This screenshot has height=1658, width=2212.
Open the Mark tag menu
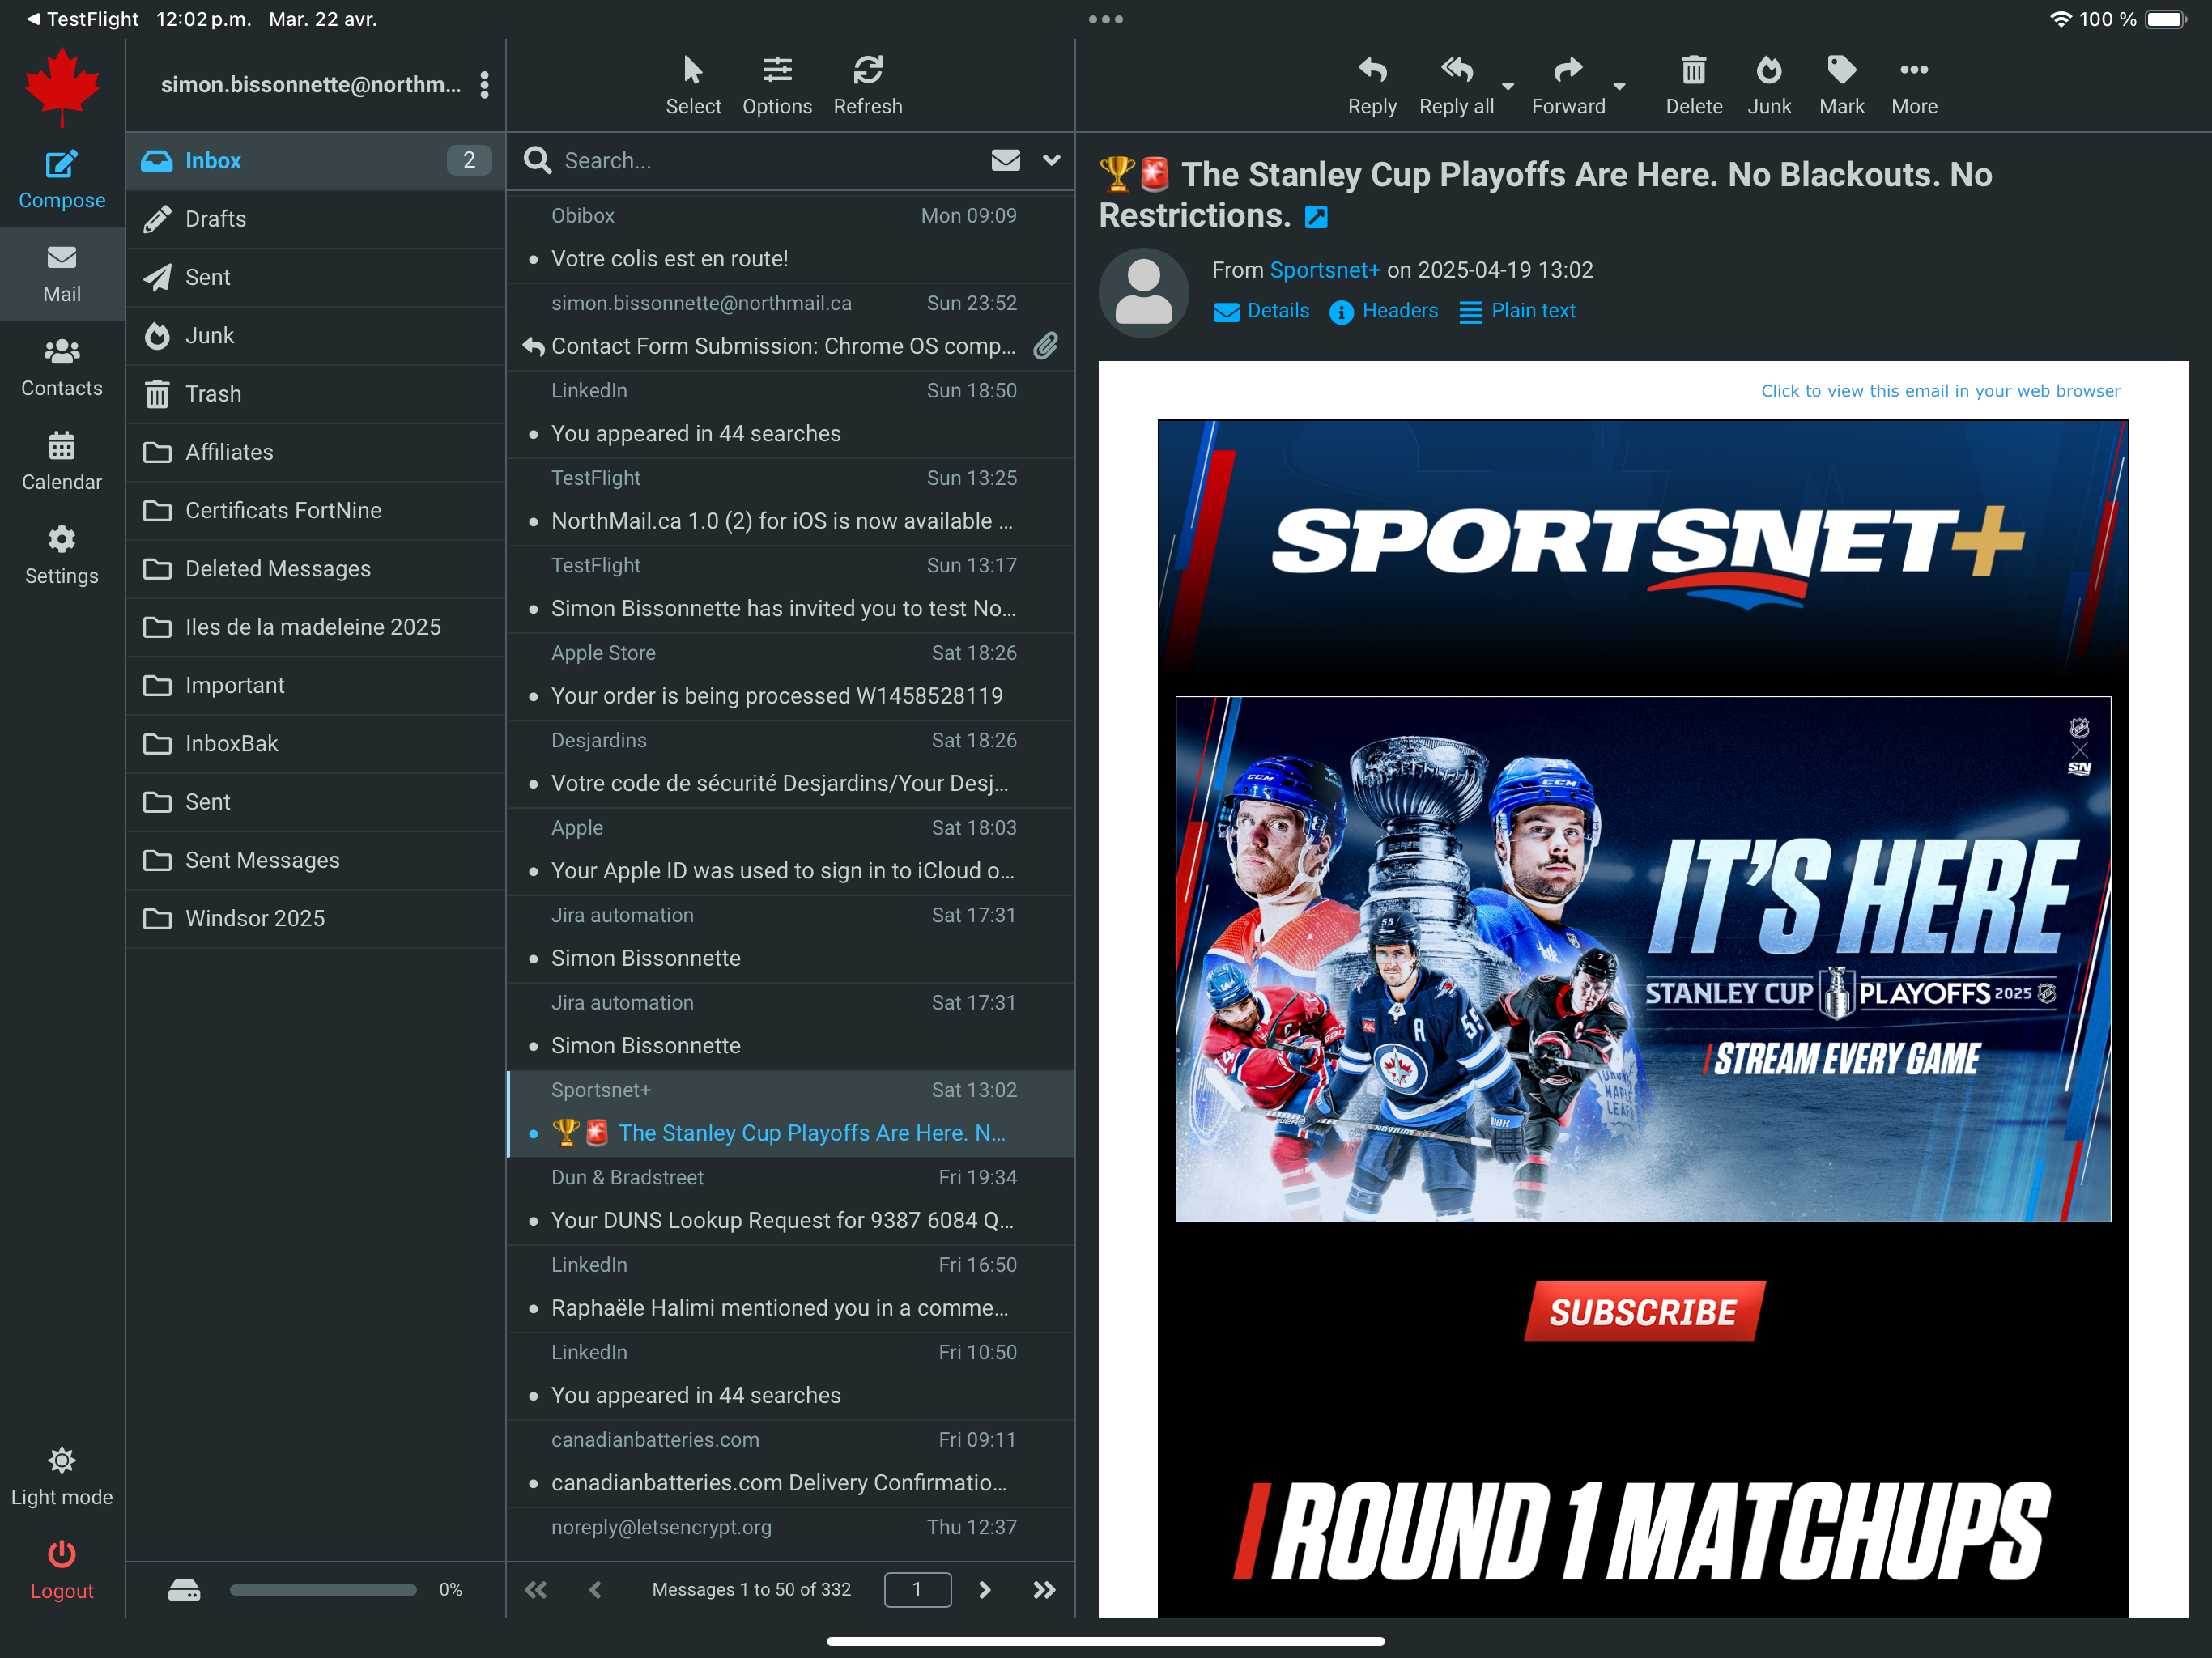tap(1842, 86)
